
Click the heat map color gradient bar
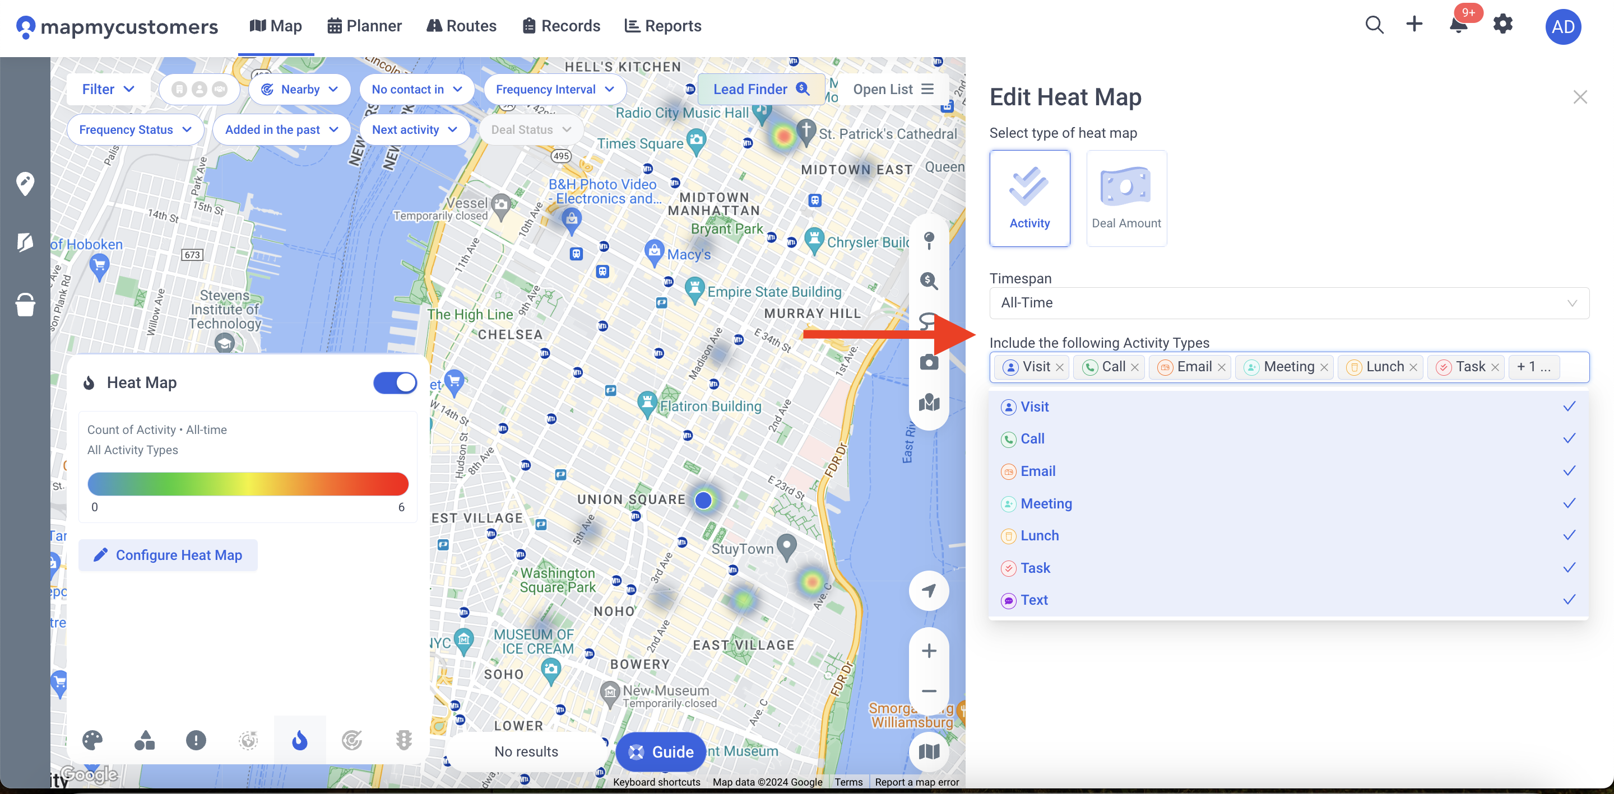pos(248,484)
